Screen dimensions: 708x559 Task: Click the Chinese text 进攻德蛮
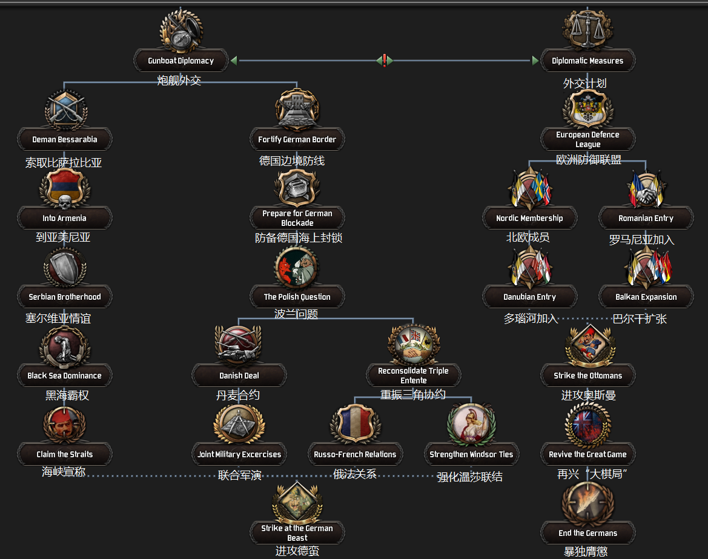(x=297, y=551)
